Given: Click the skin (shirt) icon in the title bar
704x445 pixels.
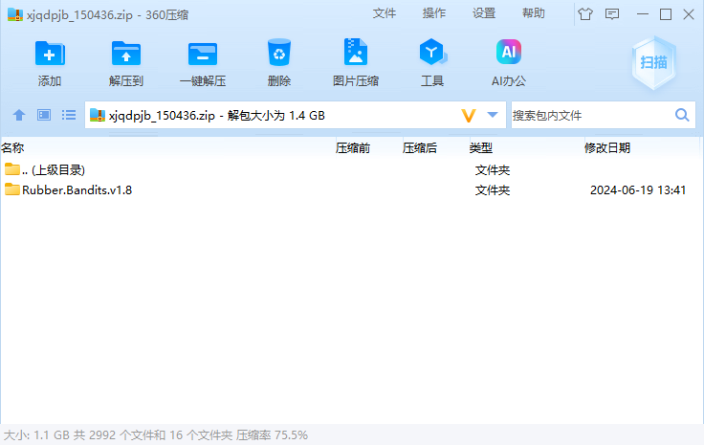Looking at the screenshot, I should [585, 14].
